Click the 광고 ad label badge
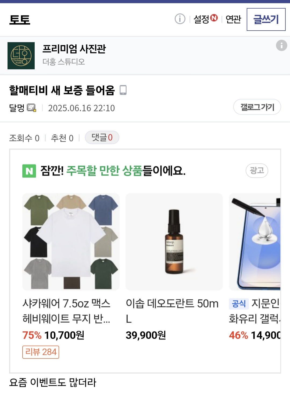 [257, 170]
